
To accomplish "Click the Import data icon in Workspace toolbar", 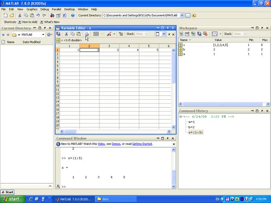I will tap(193, 34).
